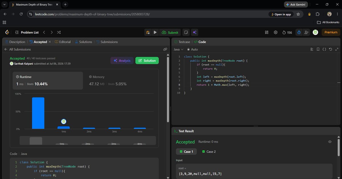Start the stopwatch timer icon
The image size is (342, 179).
coord(299,32)
